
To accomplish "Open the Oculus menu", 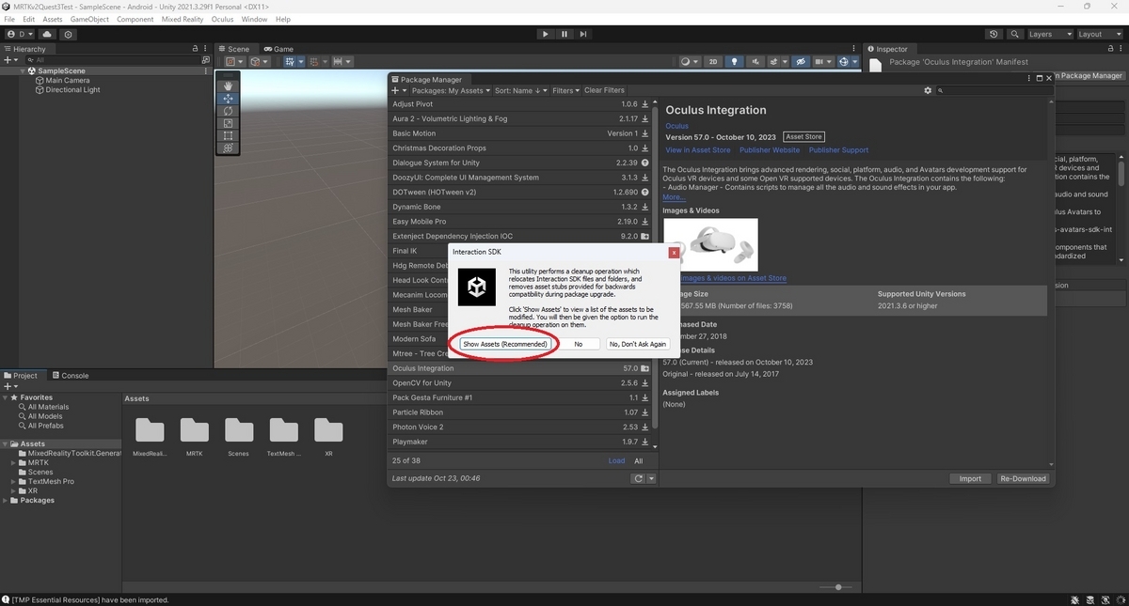I will (x=222, y=19).
